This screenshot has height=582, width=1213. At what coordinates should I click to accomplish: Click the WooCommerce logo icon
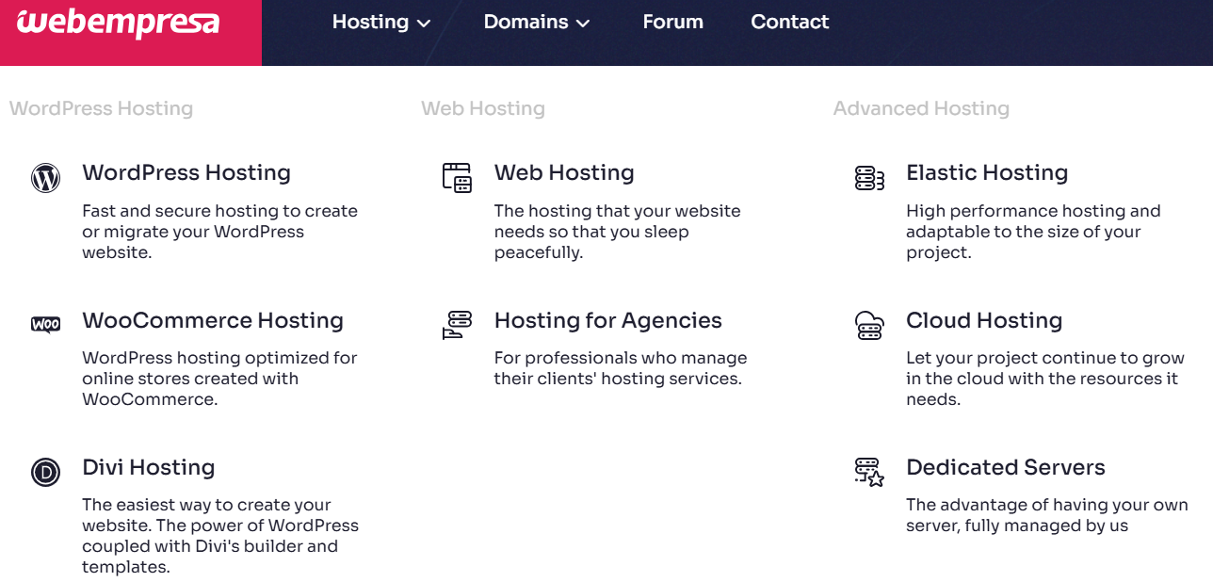(45, 324)
